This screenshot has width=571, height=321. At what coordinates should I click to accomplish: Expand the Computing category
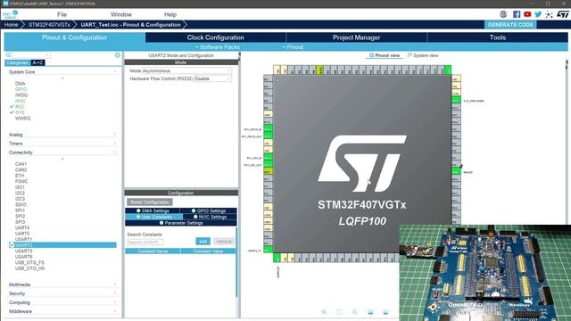coord(62,302)
